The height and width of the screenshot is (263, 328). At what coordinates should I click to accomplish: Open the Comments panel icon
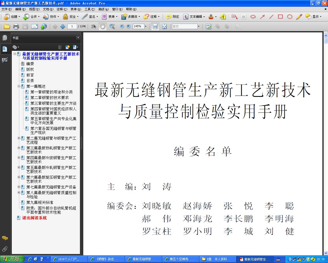coord(5,238)
